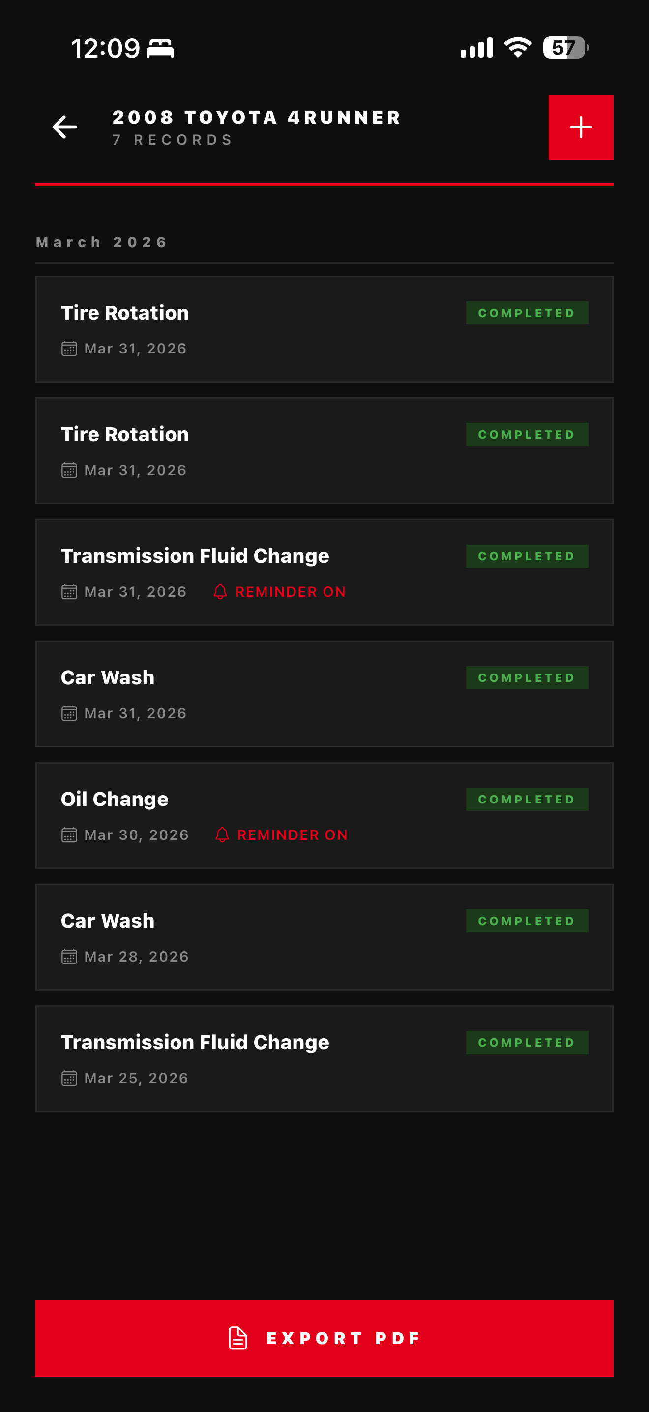Toggle REMINDER ON for Transmission Fluid Change

point(280,591)
